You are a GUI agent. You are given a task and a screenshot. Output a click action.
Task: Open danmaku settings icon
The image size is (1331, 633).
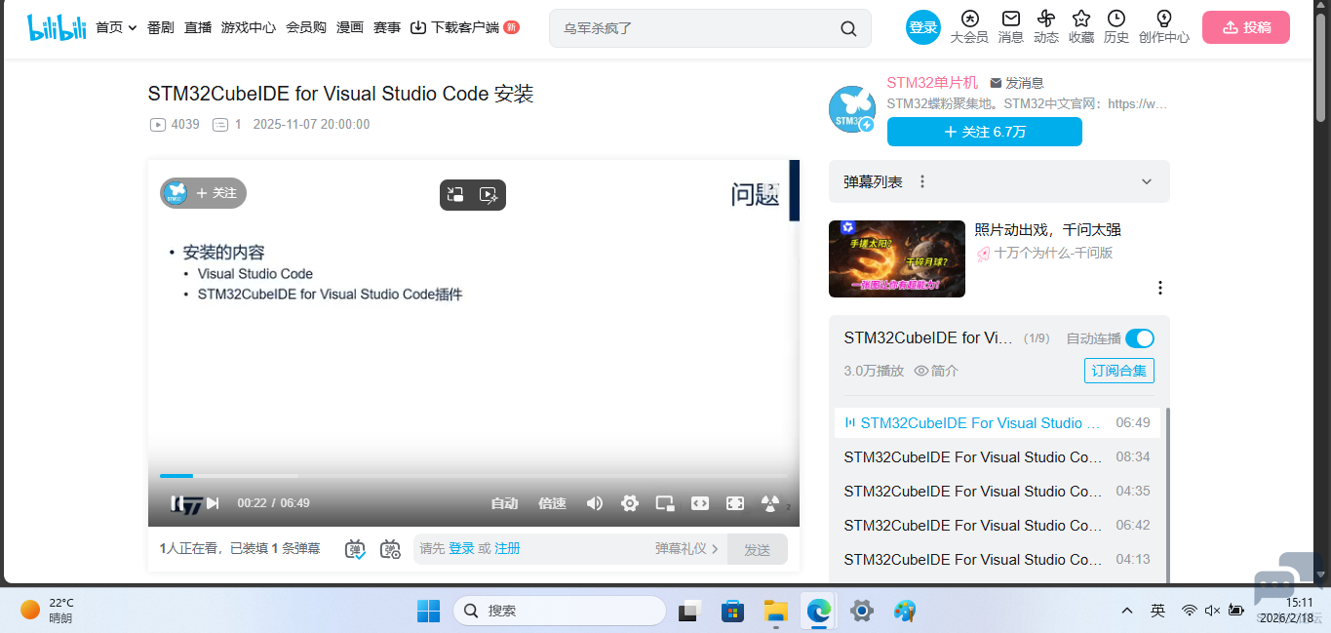390,549
